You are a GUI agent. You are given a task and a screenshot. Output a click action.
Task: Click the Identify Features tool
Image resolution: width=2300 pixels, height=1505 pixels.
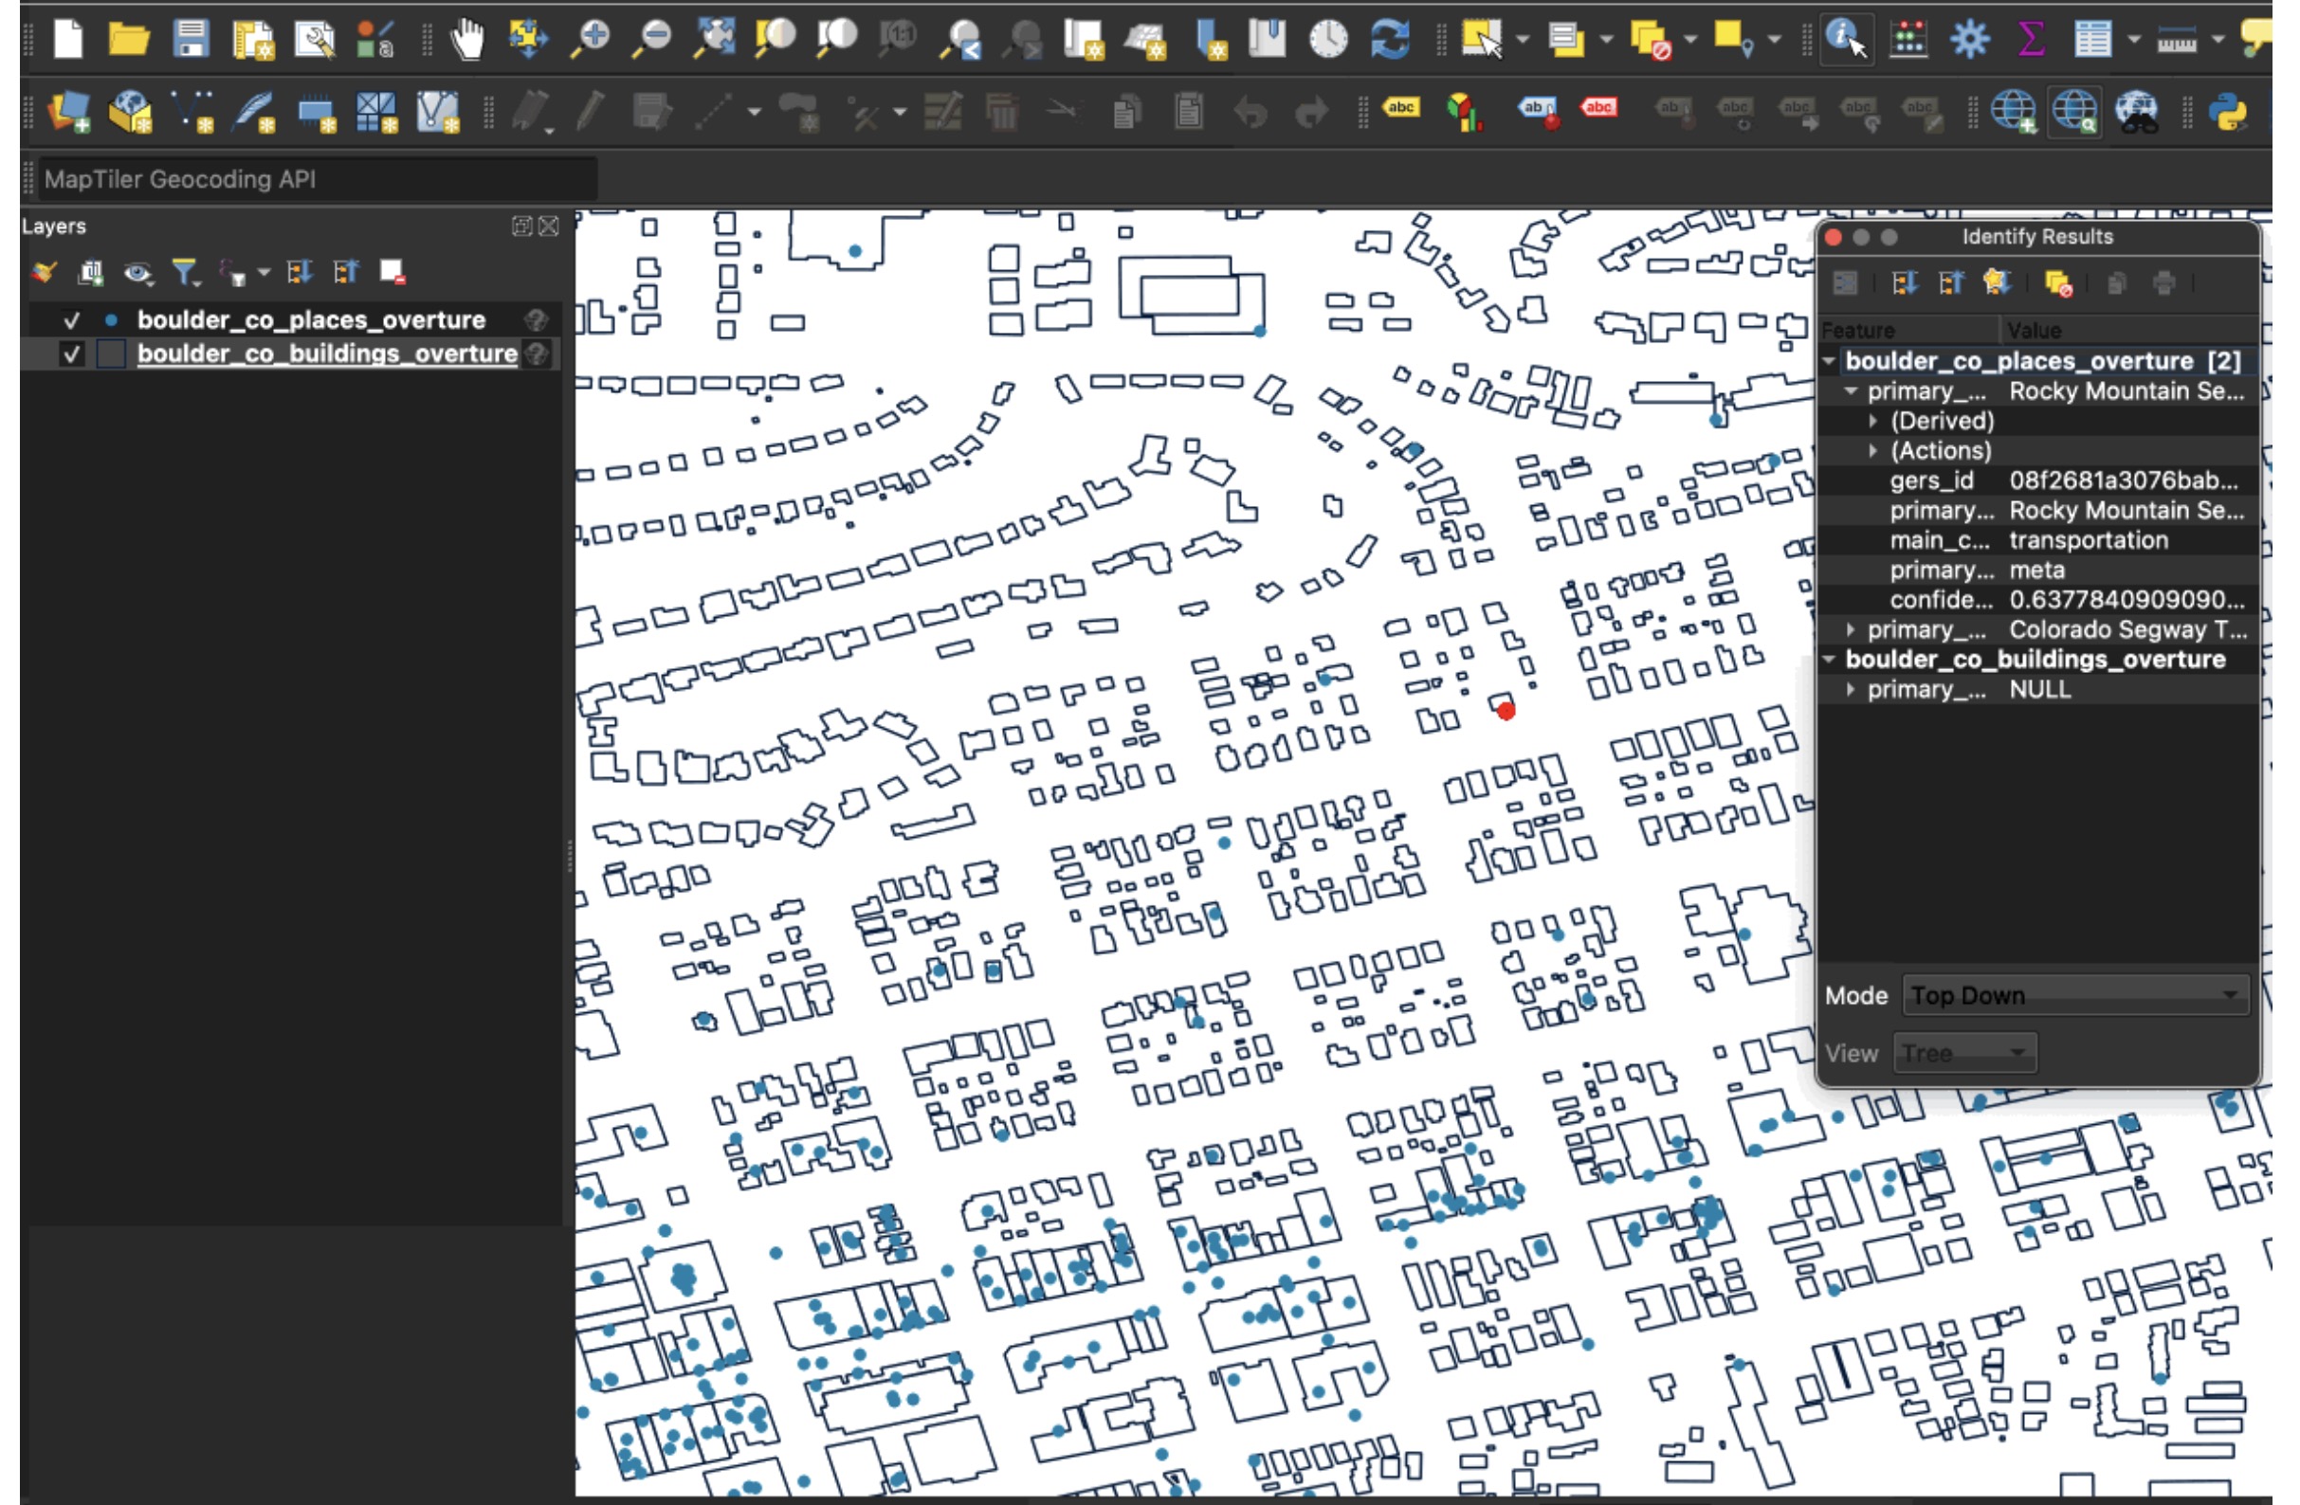[1846, 40]
